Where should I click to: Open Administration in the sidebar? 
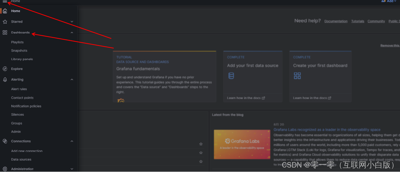[22, 169]
